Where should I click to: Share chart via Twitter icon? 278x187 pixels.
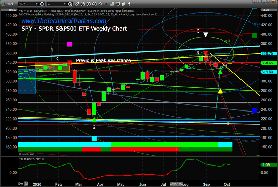pyautogui.click(x=123, y=4)
